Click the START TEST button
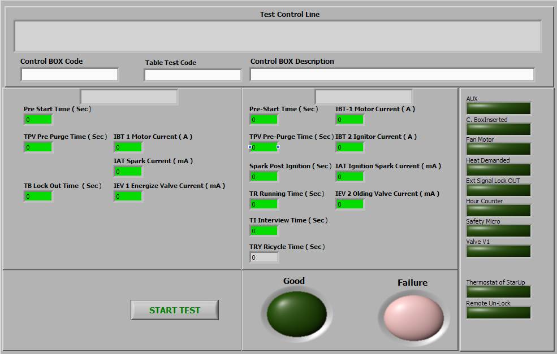557x354 pixels. click(x=174, y=310)
